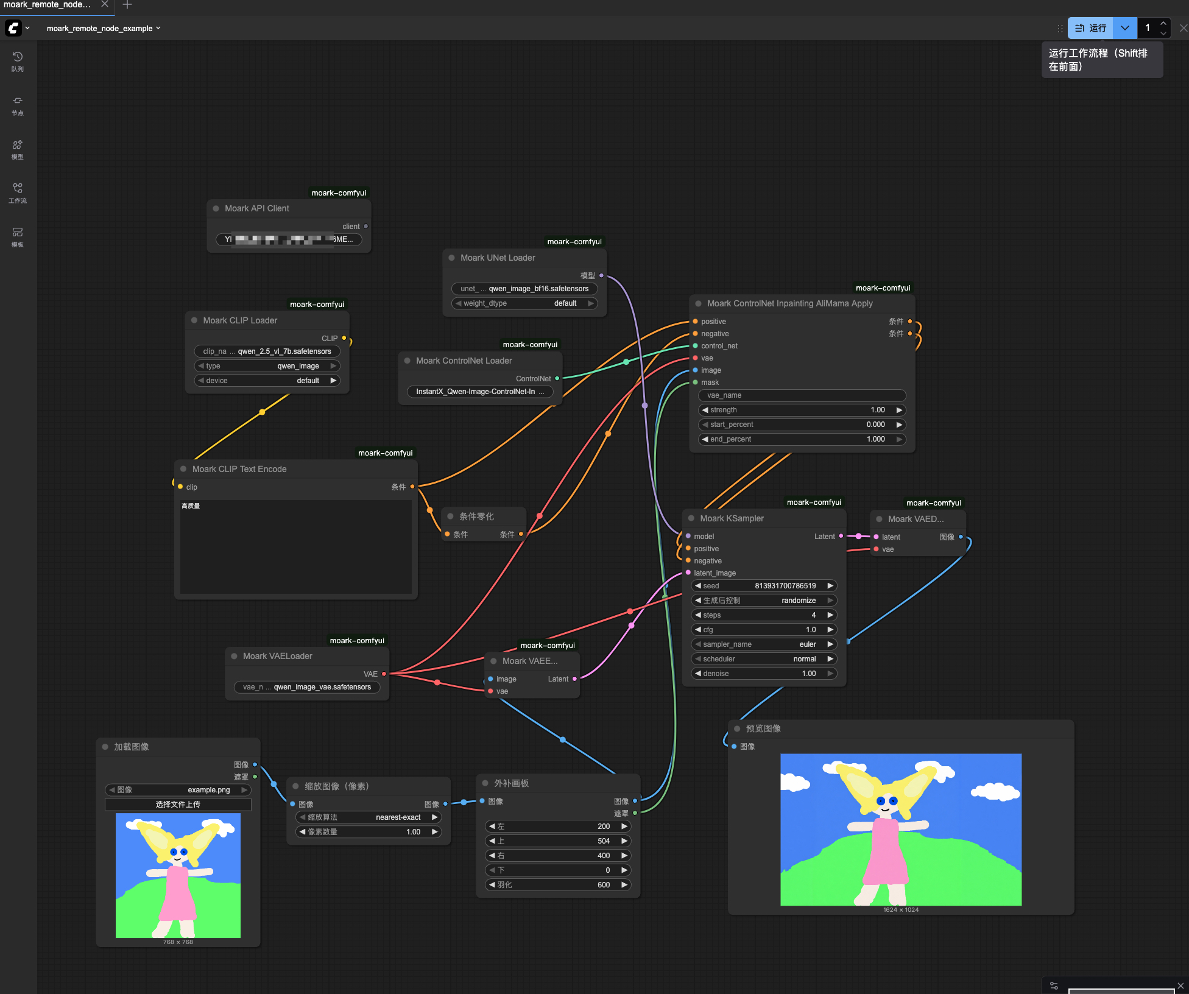Screen dimensions: 1189x994
Task: Collapse the Moark API Client node via its title dot
Action: 216,208
